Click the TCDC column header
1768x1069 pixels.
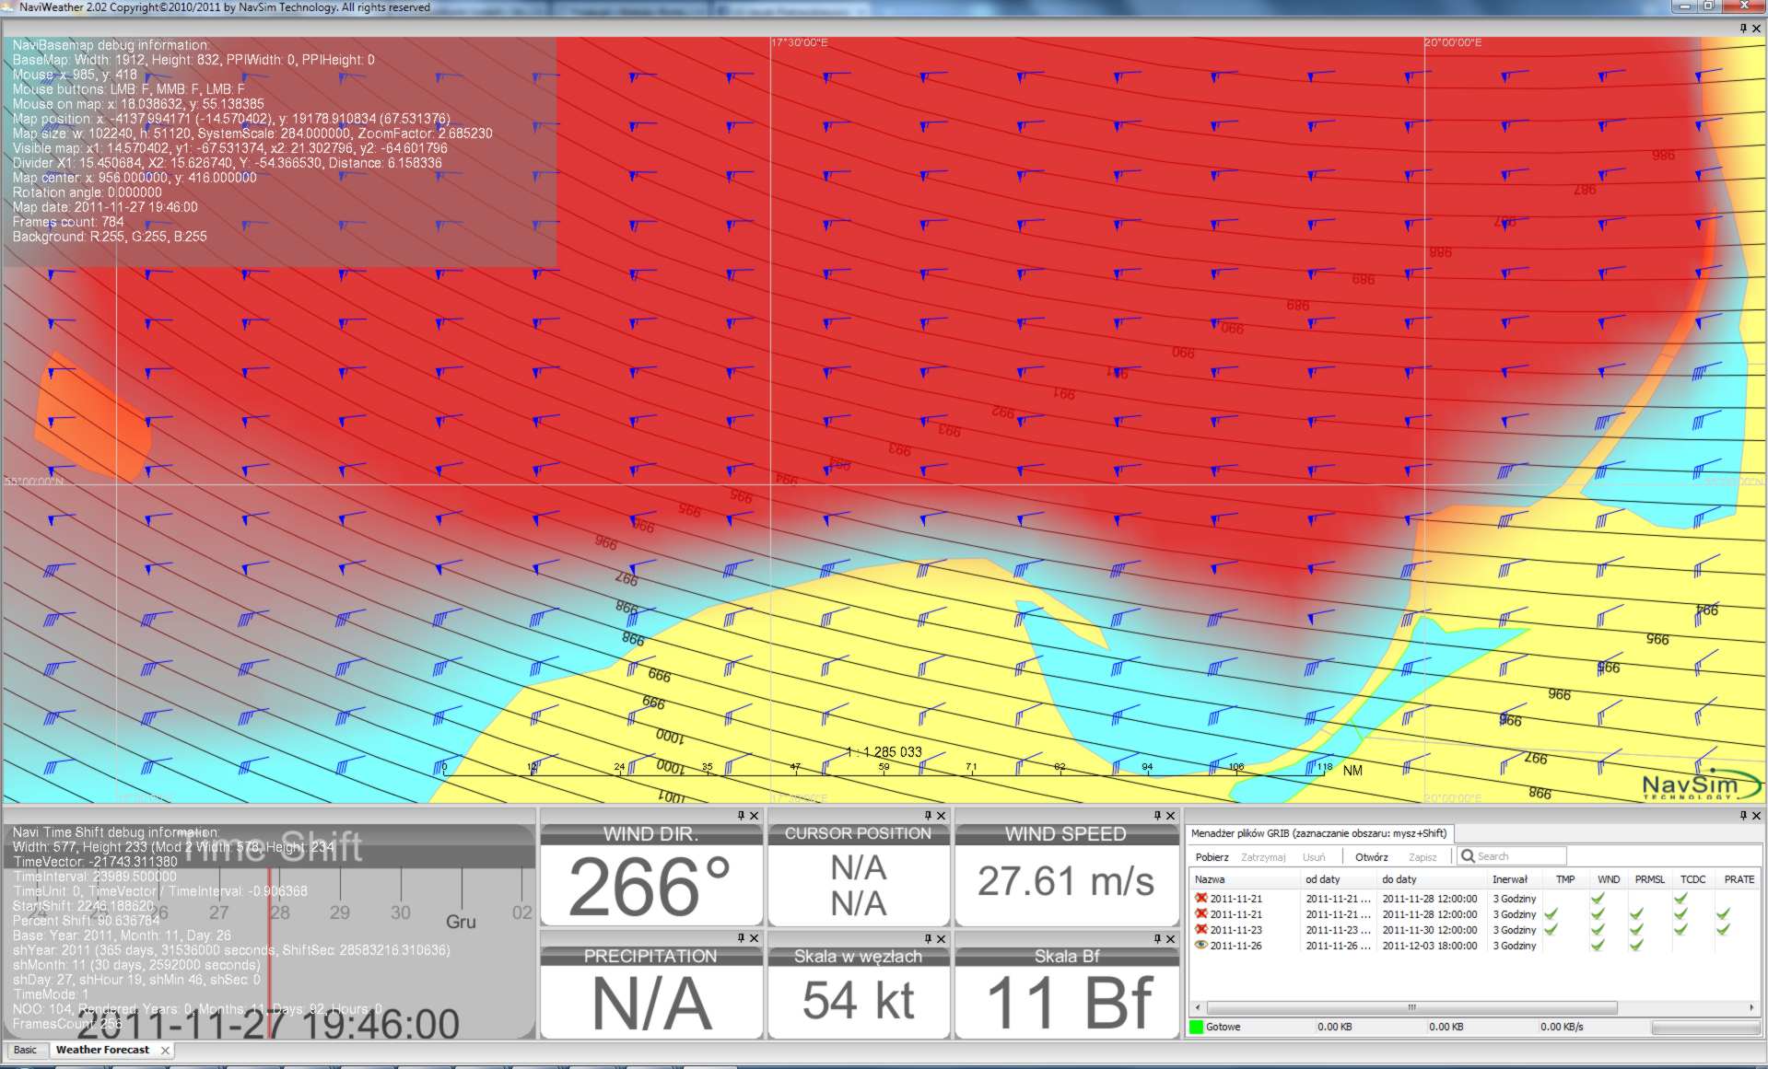point(1692,879)
